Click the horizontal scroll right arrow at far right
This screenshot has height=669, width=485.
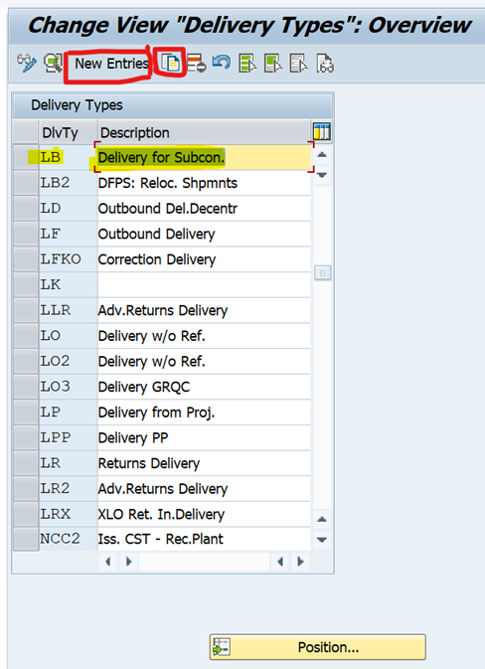point(300,562)
